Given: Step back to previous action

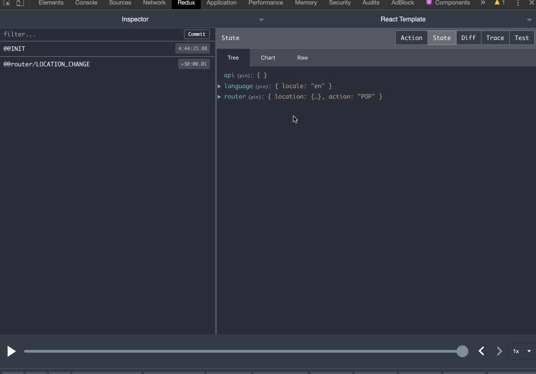Looking at the screenshot, I should 481,351.
